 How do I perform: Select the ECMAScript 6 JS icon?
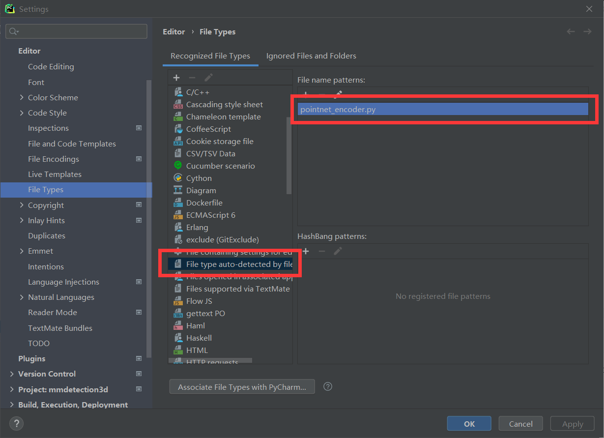178,215
